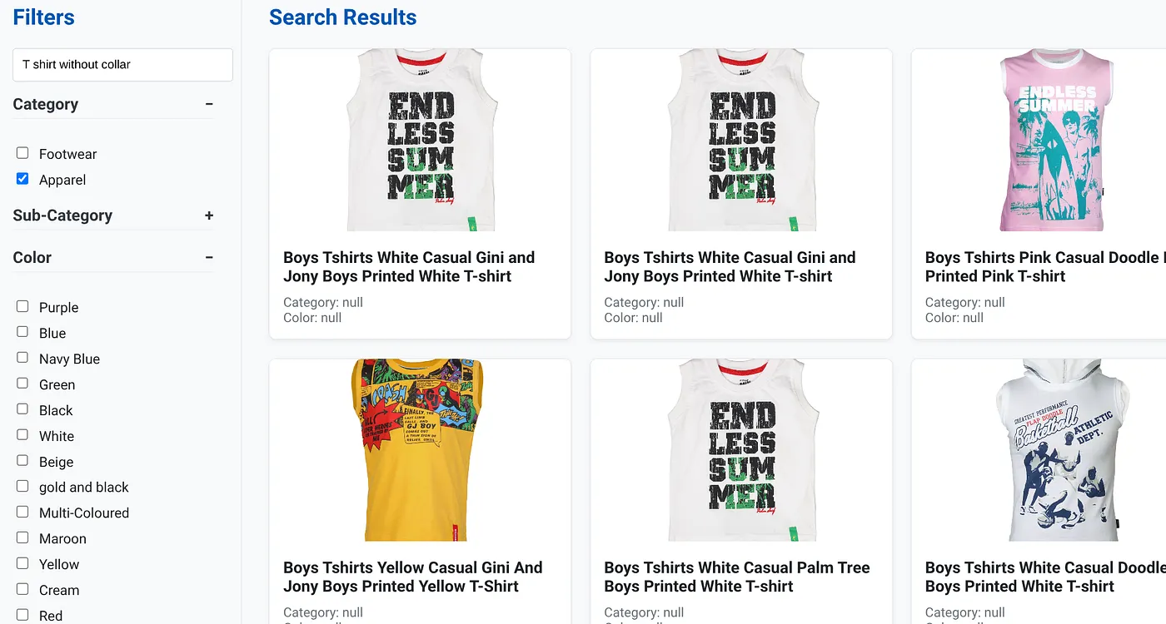View the yellow comic print shirt image

tap(417, 450)
